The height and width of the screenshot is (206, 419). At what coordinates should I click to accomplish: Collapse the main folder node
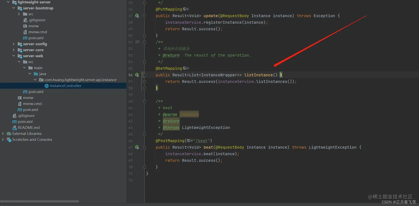tap(24, 68)
